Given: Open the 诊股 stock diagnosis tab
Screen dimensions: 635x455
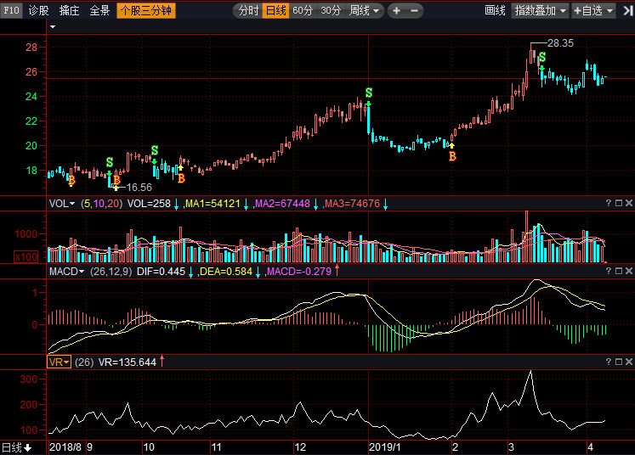Looking at the screenshot, I should click(x=39, y=11).
